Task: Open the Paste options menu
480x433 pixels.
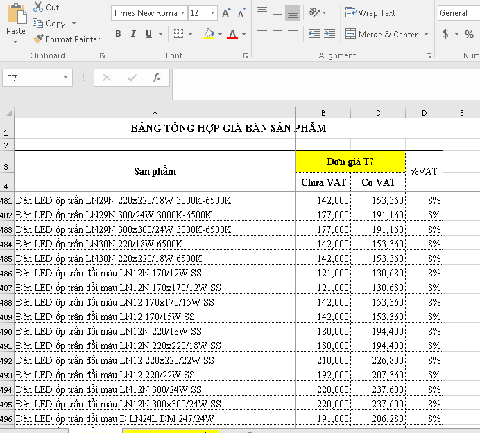Action: [15, 42]
